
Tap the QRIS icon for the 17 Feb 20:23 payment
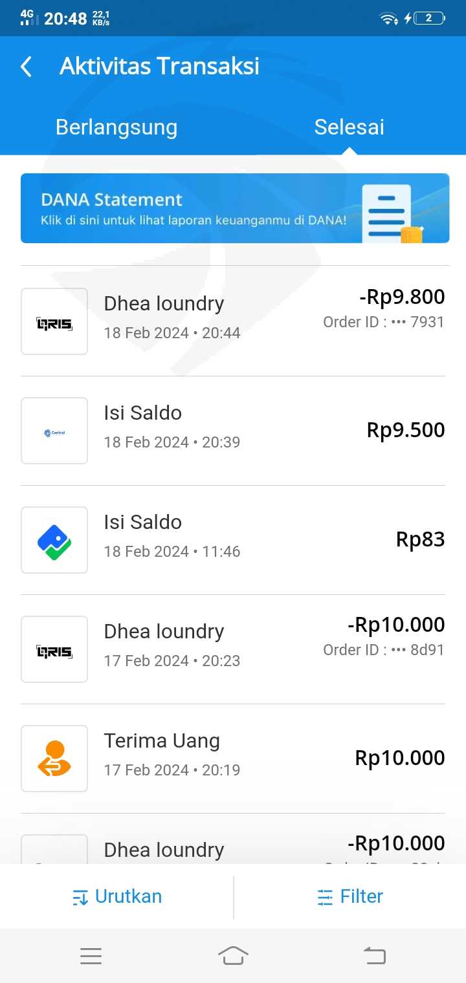click(x=54, y=649)
